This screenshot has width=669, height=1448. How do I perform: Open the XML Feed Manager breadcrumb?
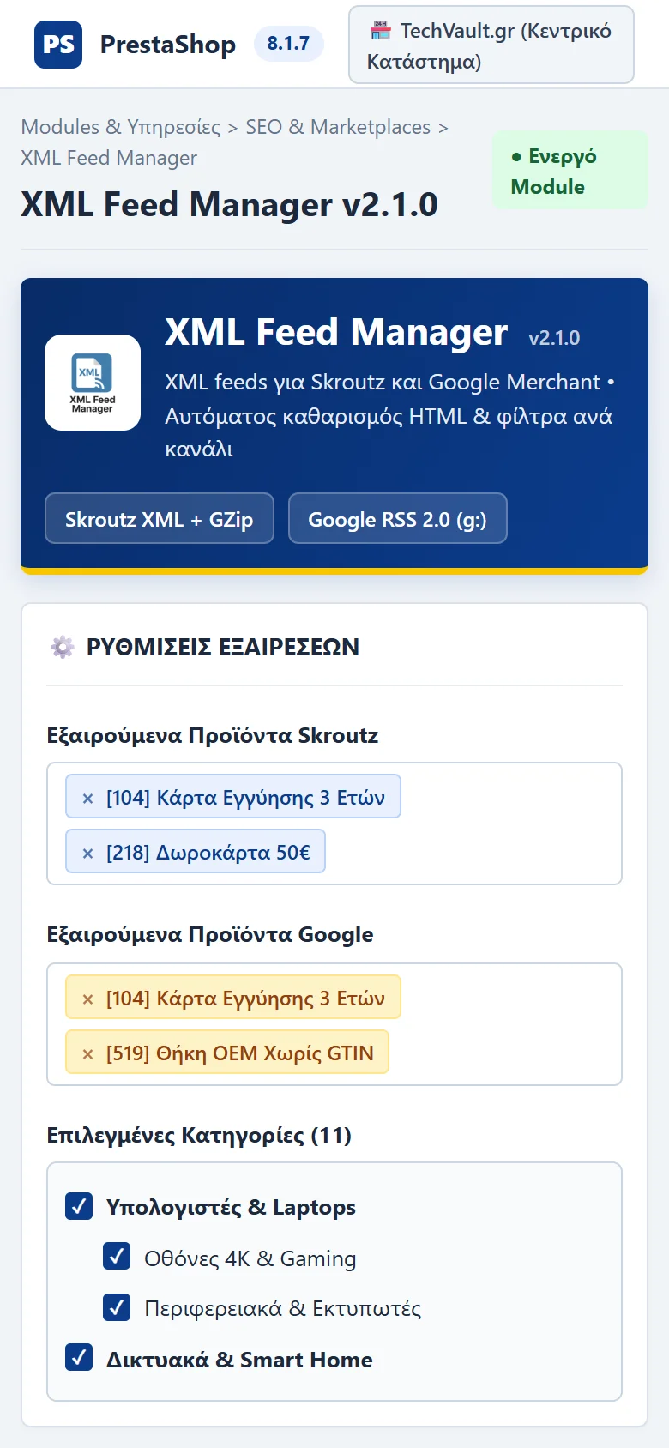(x=109, y=158)
